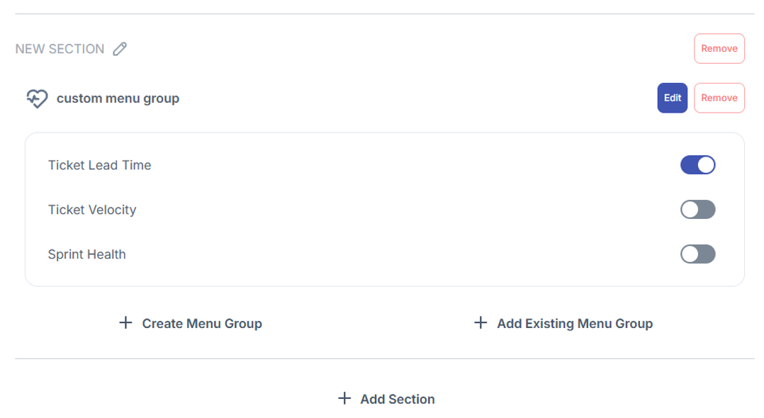The width and height of the screenshot is (764, 418).
Task: Turn on the Sprint Health switch
Action: point(697,254)
